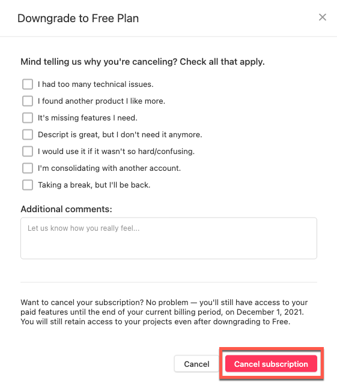Click 'I'm consolidating with another account' label
The image size is (337, 392).
109,168
